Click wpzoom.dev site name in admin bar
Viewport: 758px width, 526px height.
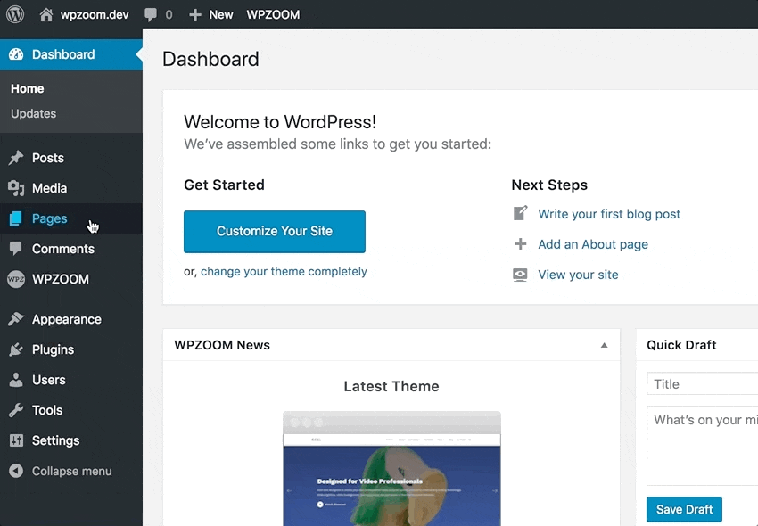(95, 14)
